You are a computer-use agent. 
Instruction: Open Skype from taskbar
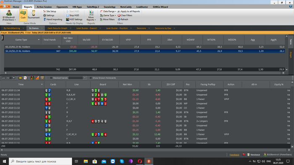pyautogui.click(x=122, y=161)
